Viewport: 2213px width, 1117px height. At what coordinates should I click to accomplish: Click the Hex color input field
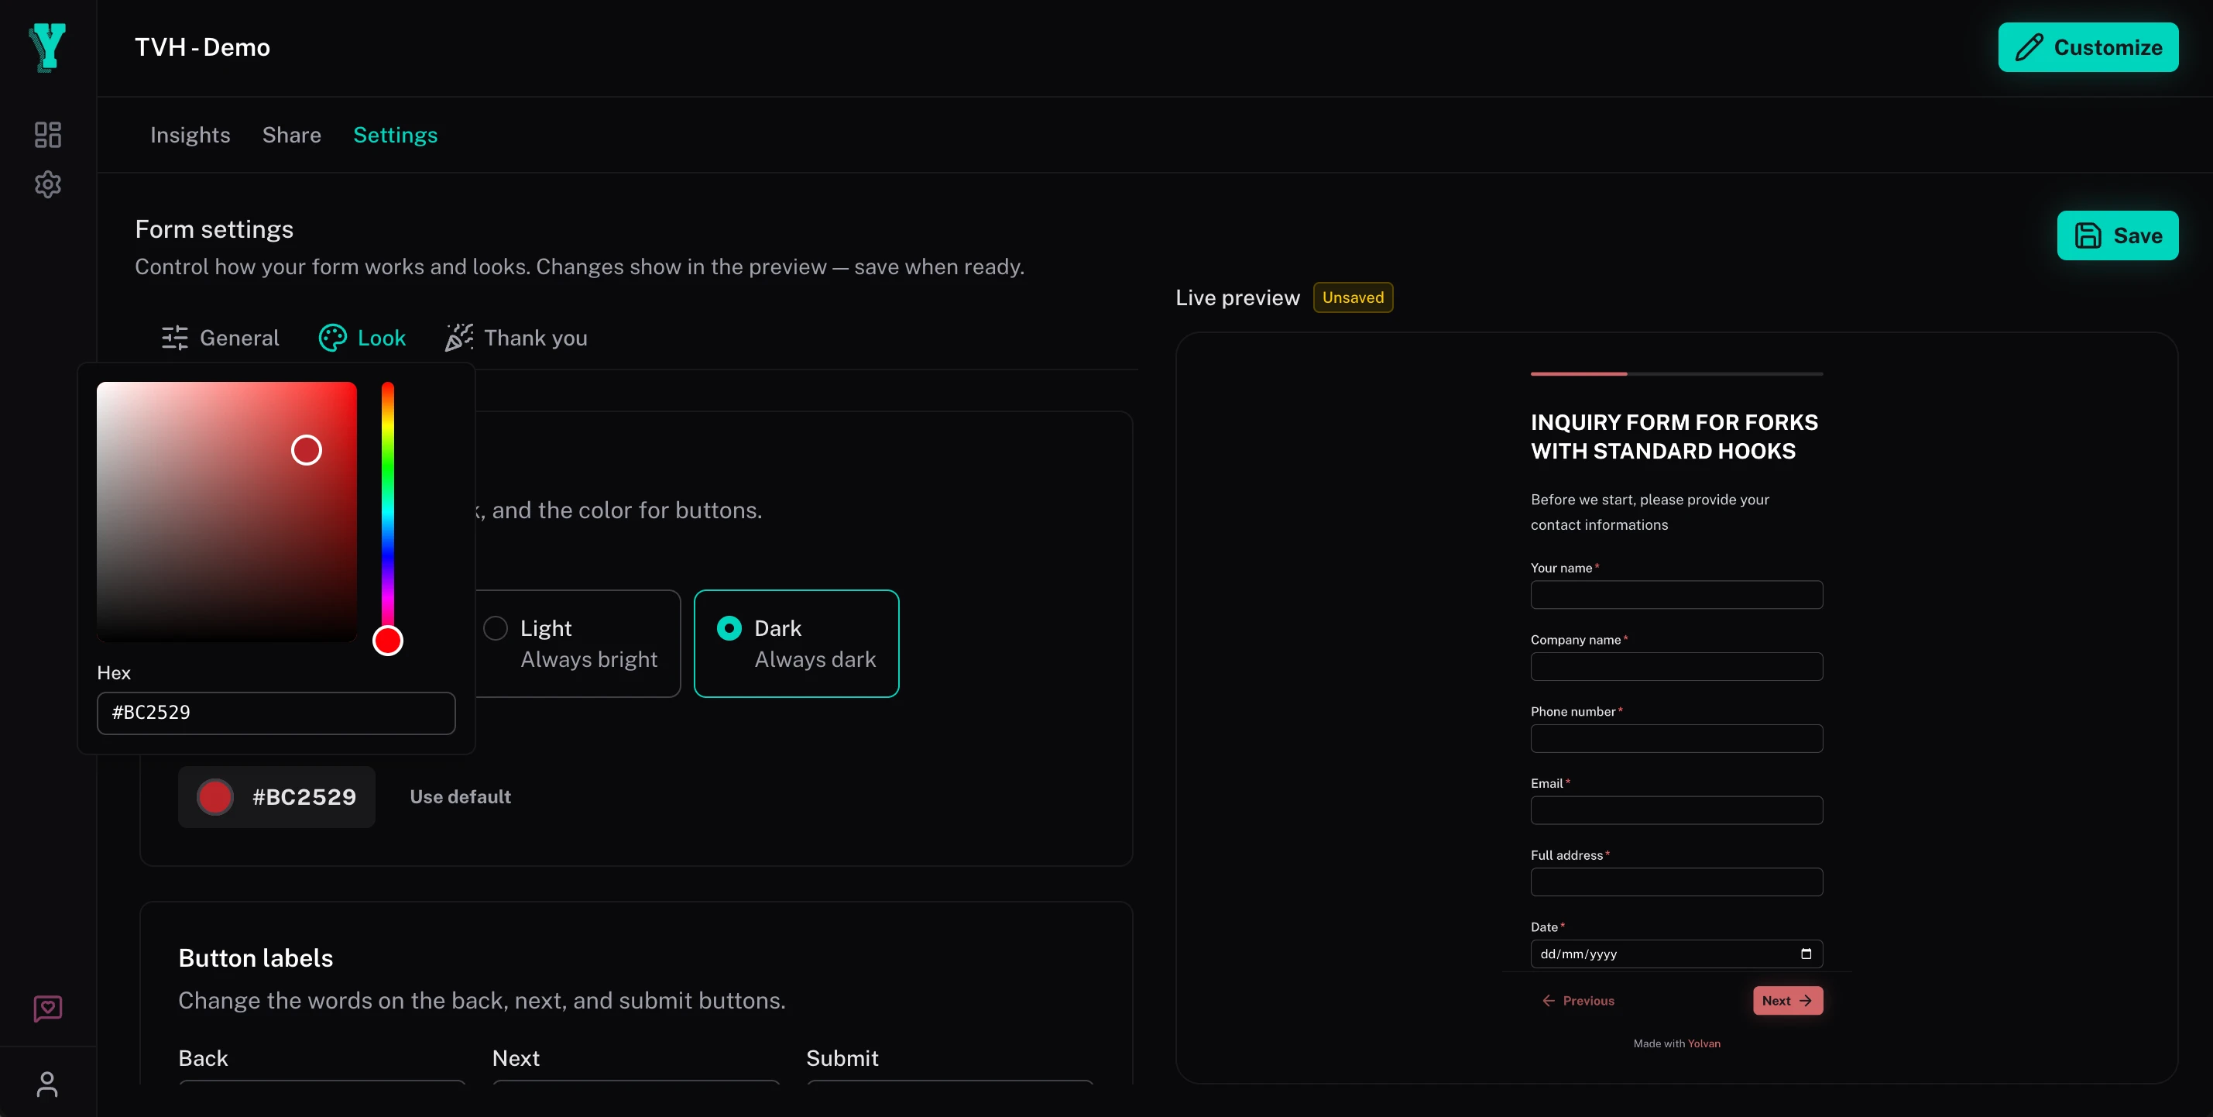point(276,713)
